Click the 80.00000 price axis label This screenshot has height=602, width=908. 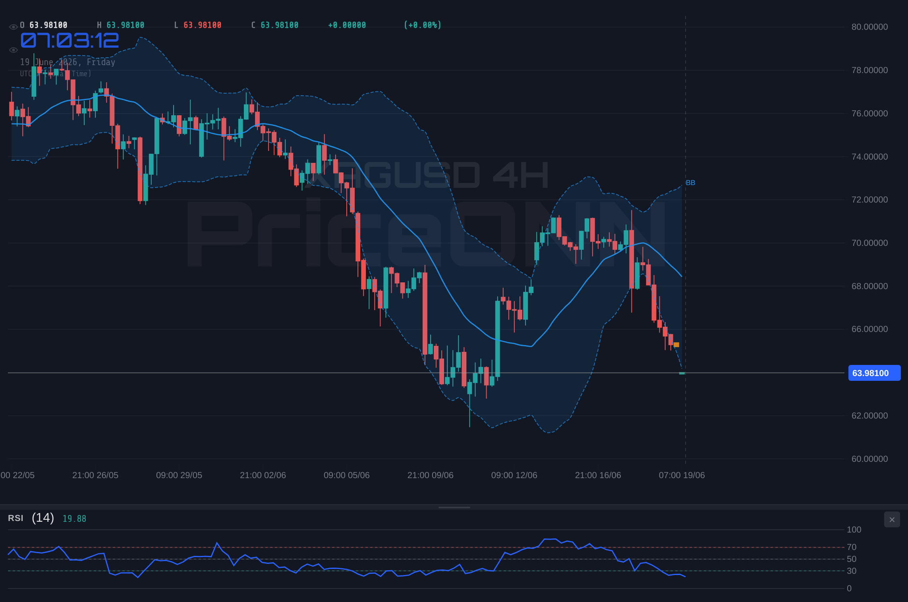click(x=869, y=27)
